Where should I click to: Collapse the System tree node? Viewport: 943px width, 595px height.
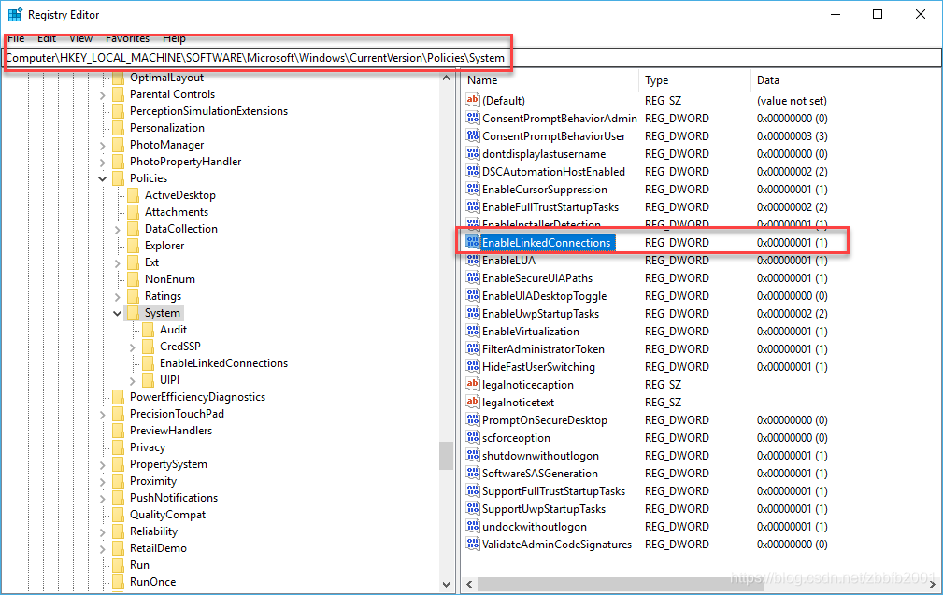[117, 313]
